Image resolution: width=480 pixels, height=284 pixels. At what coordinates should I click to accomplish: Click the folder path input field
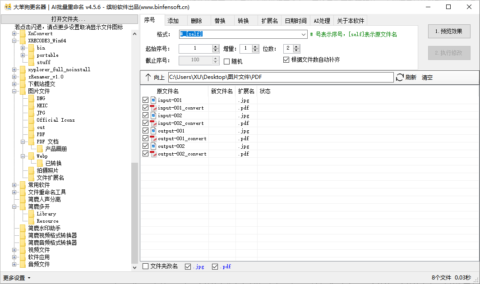(x=281, y=78)
